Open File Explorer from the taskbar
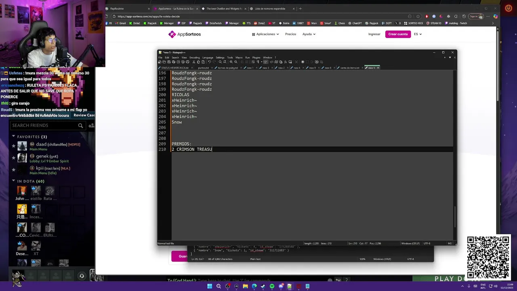The image size is (517, 291). (x=245, y=286)
